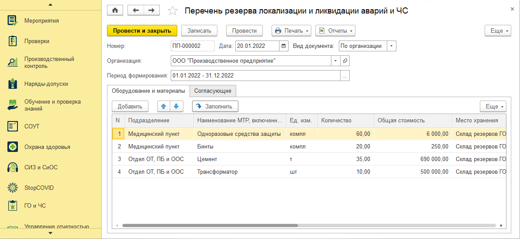This screenshot has height=239, width=520.
Task: Expand the Организация dropdown arrow
Action: coord(335,61)
